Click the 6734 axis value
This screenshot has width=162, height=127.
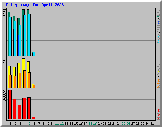tap(5, 13)
